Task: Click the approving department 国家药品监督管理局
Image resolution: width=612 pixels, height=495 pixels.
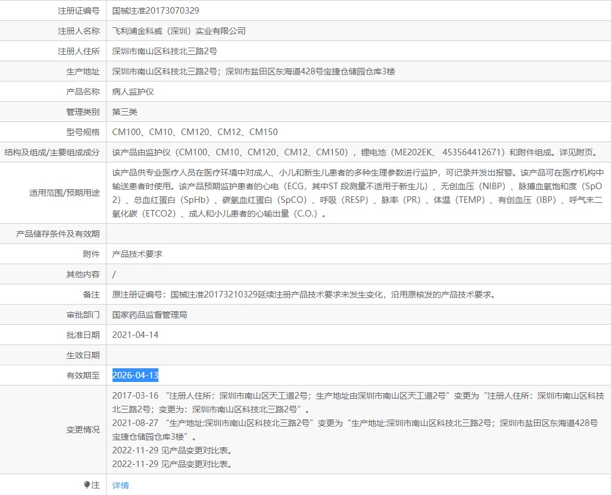Action: 149,315
